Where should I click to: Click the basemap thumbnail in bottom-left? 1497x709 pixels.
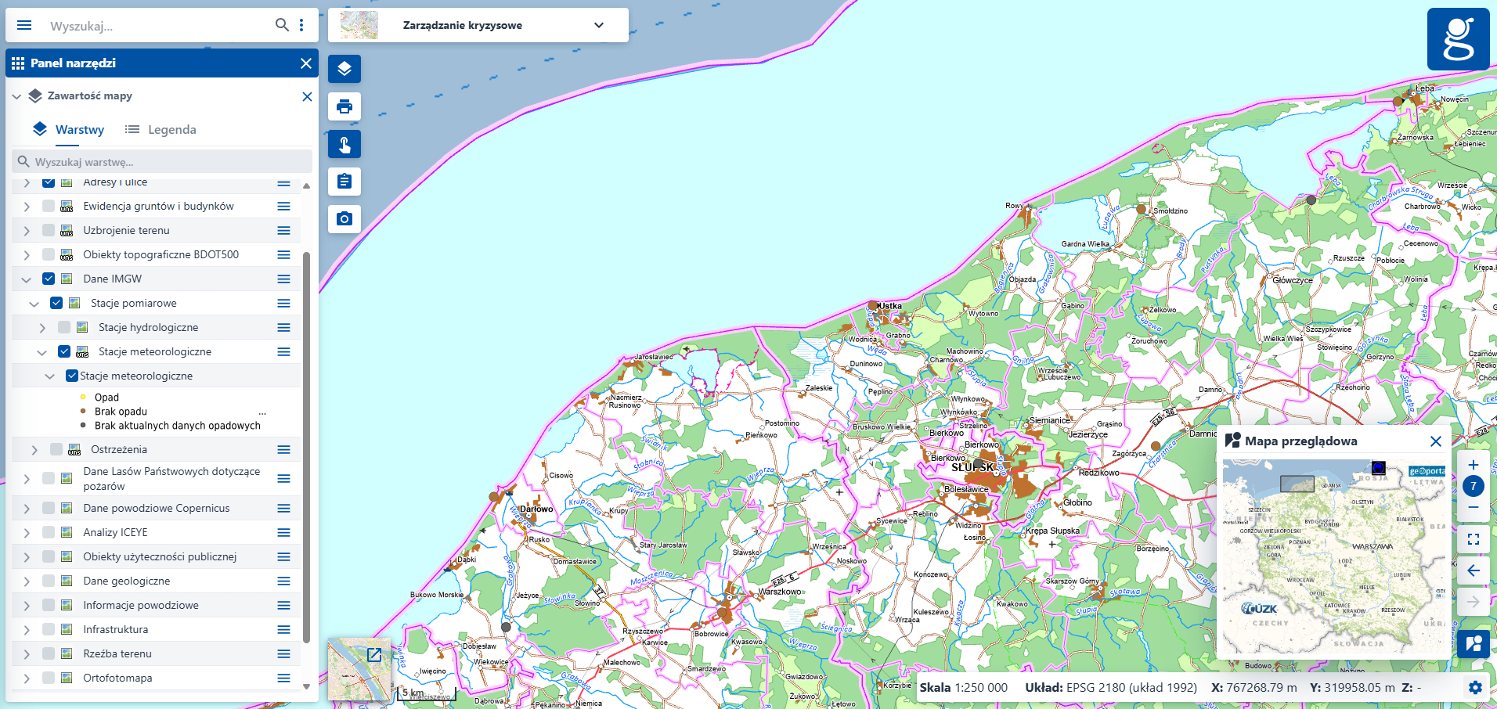pos(359,669)
